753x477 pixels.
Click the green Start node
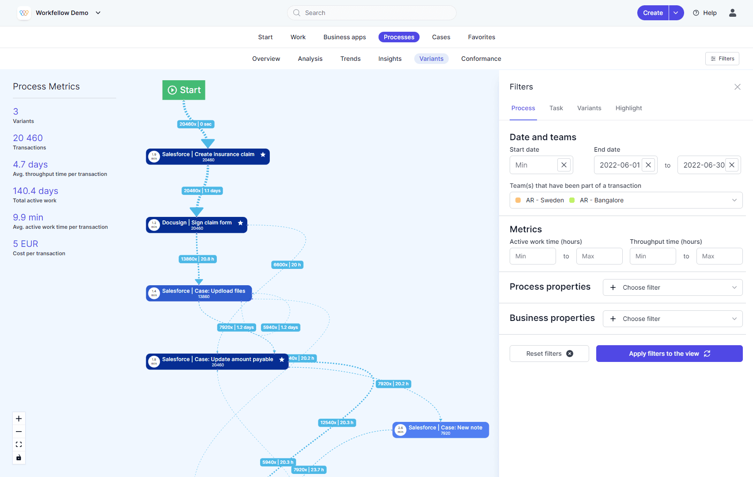tap(184, 90)
